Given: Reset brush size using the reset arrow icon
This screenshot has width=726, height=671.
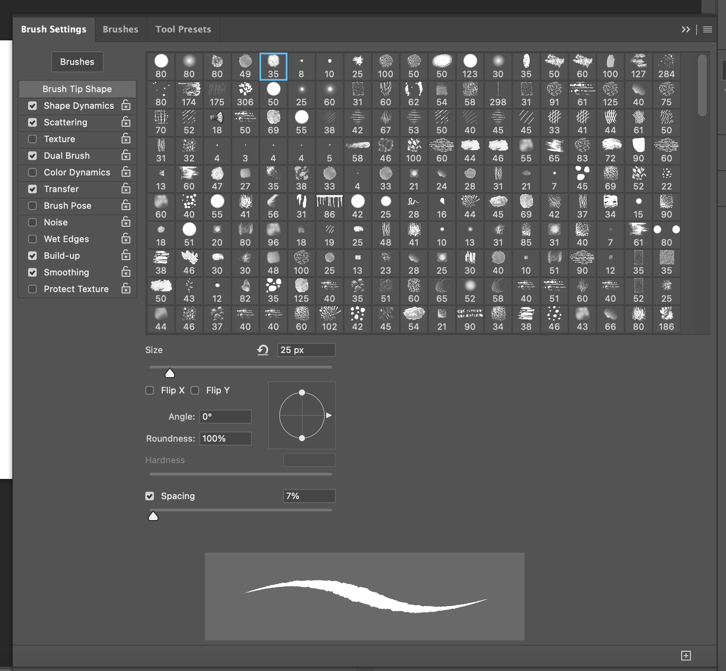Looking at the screenshot, I should [263, 350].
